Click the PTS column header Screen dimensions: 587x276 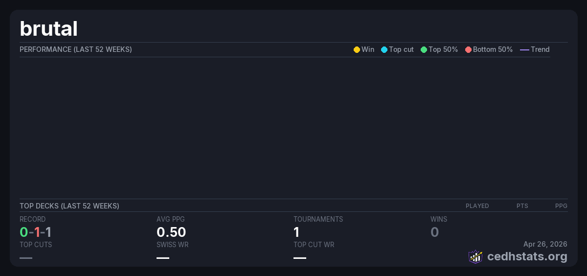click(x=522, y=206)
